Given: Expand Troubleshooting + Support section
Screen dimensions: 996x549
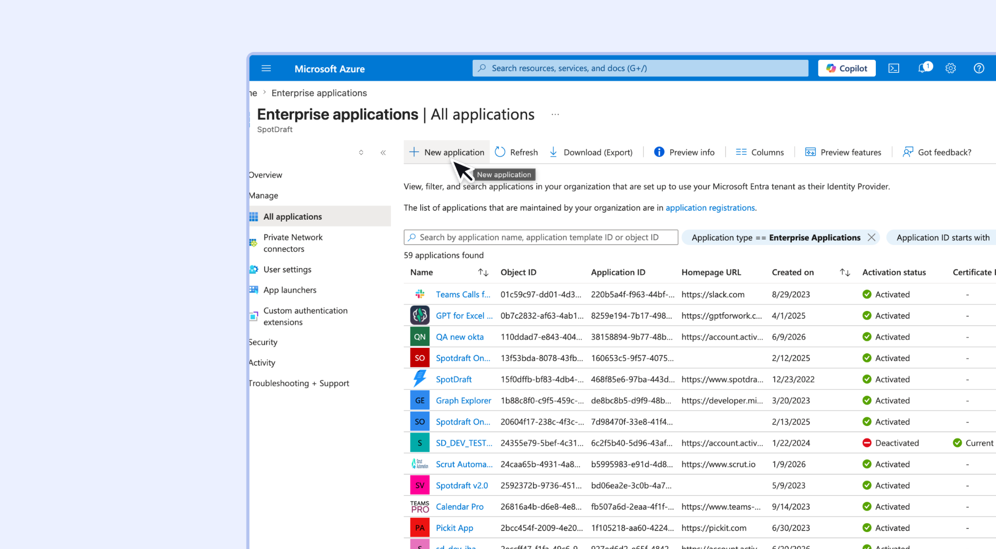Looking at the screenshot, I should point(299,383).
